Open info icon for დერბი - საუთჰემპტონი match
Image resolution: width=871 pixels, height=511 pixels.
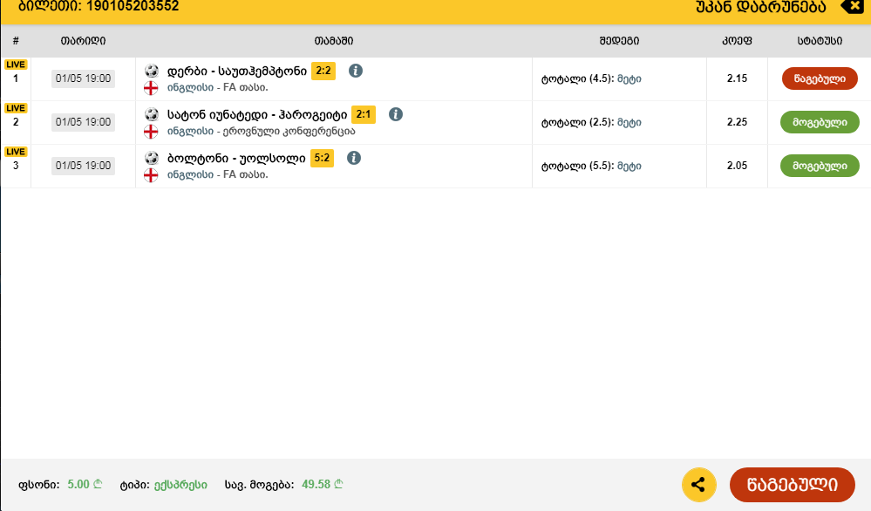click(x=356, y=71)
